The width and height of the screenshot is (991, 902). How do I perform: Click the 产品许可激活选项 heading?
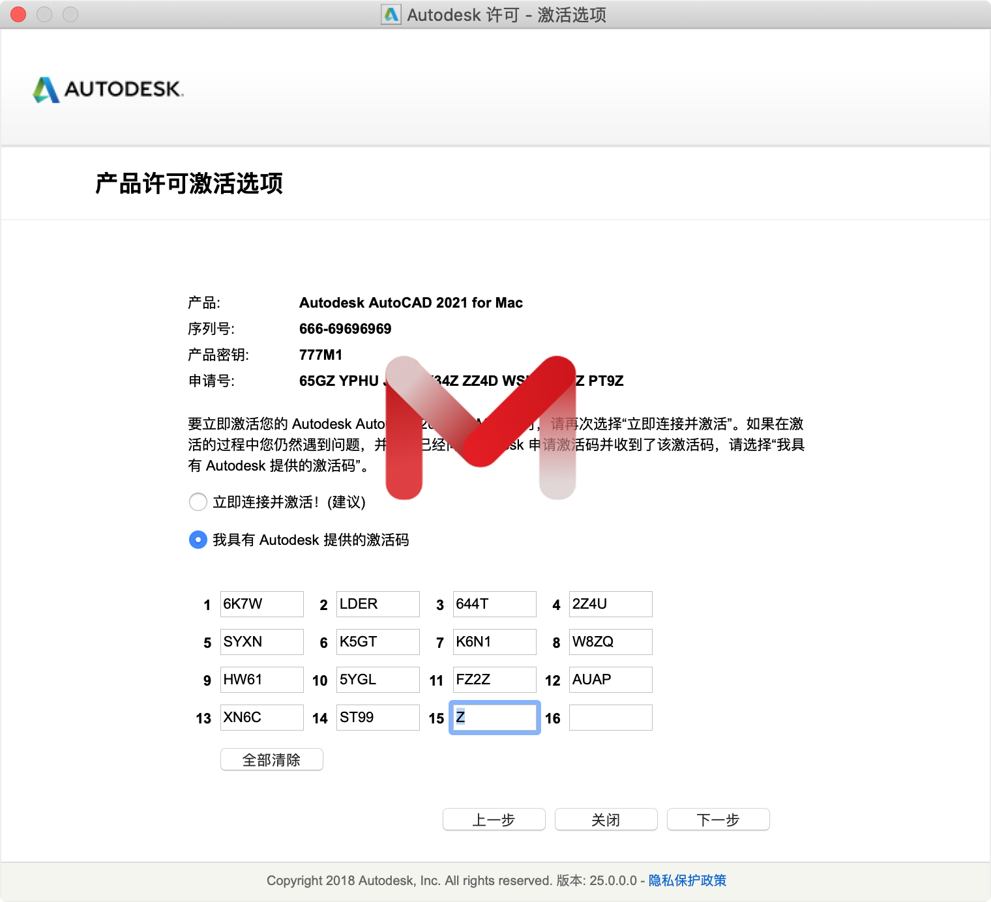click(189, 183)
